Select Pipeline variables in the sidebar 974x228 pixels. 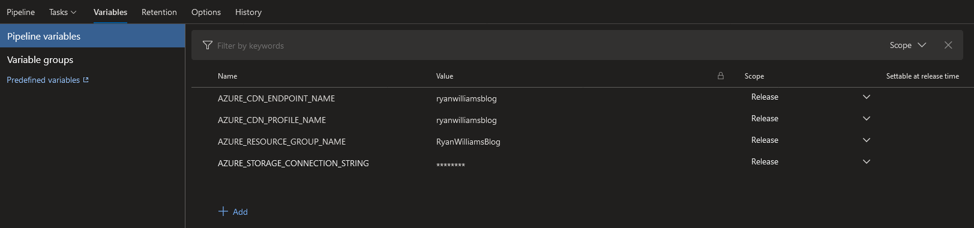coord(92,36)
